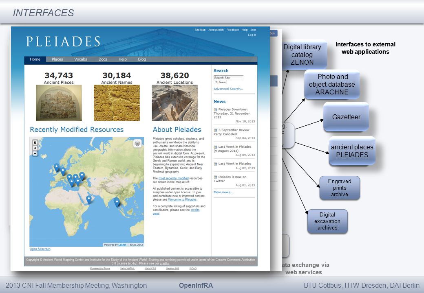Click icon beside Last Week 9 August
Viewport: 424px width, 293px height.
216,147
